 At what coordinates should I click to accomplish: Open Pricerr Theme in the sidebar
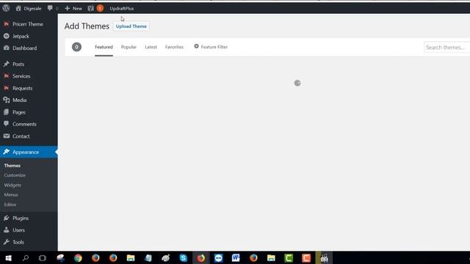(x=28, y=24)
